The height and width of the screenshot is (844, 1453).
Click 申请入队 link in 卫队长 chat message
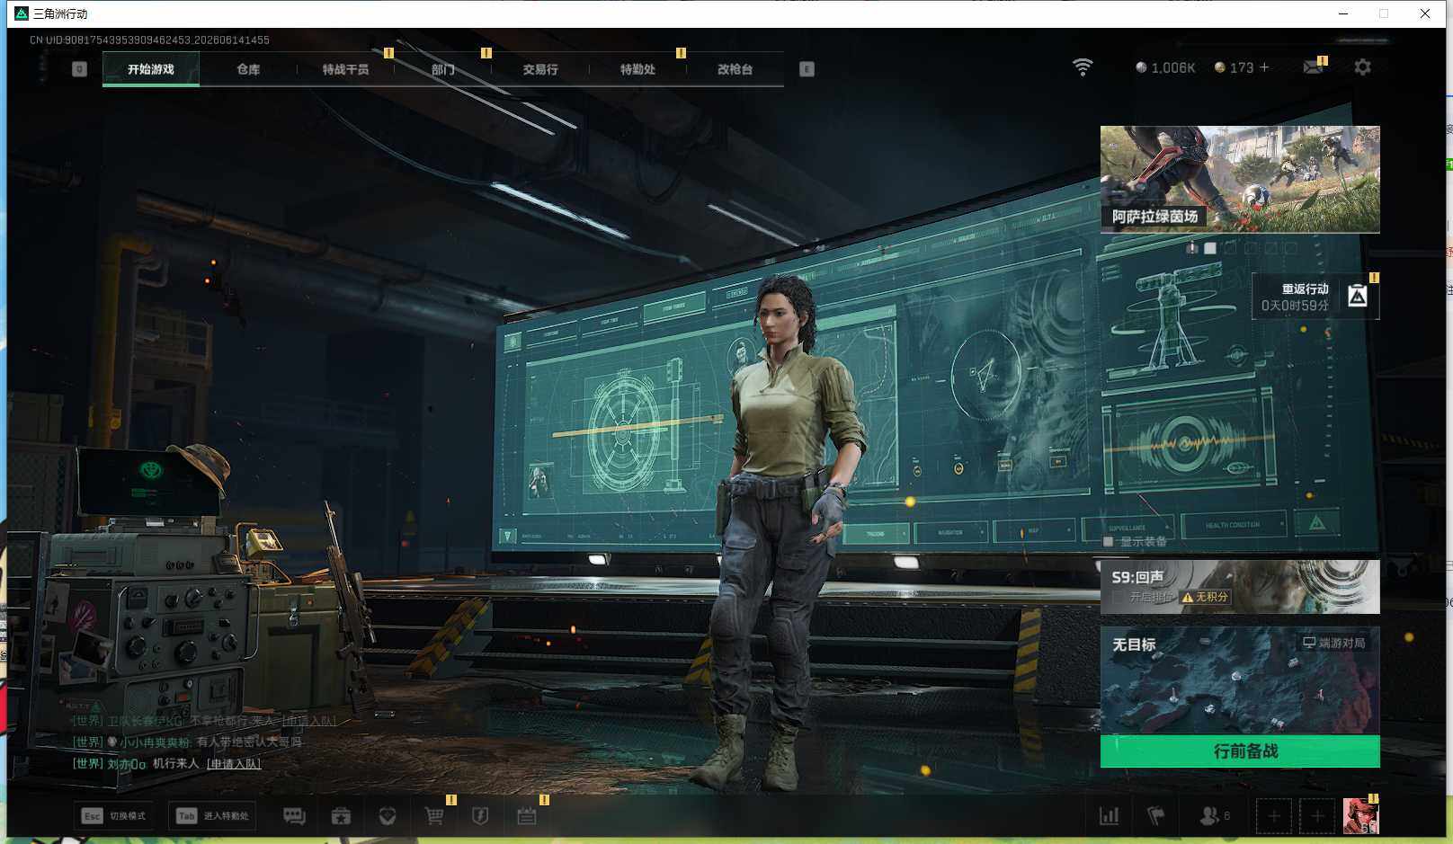[x=309, y=721]
